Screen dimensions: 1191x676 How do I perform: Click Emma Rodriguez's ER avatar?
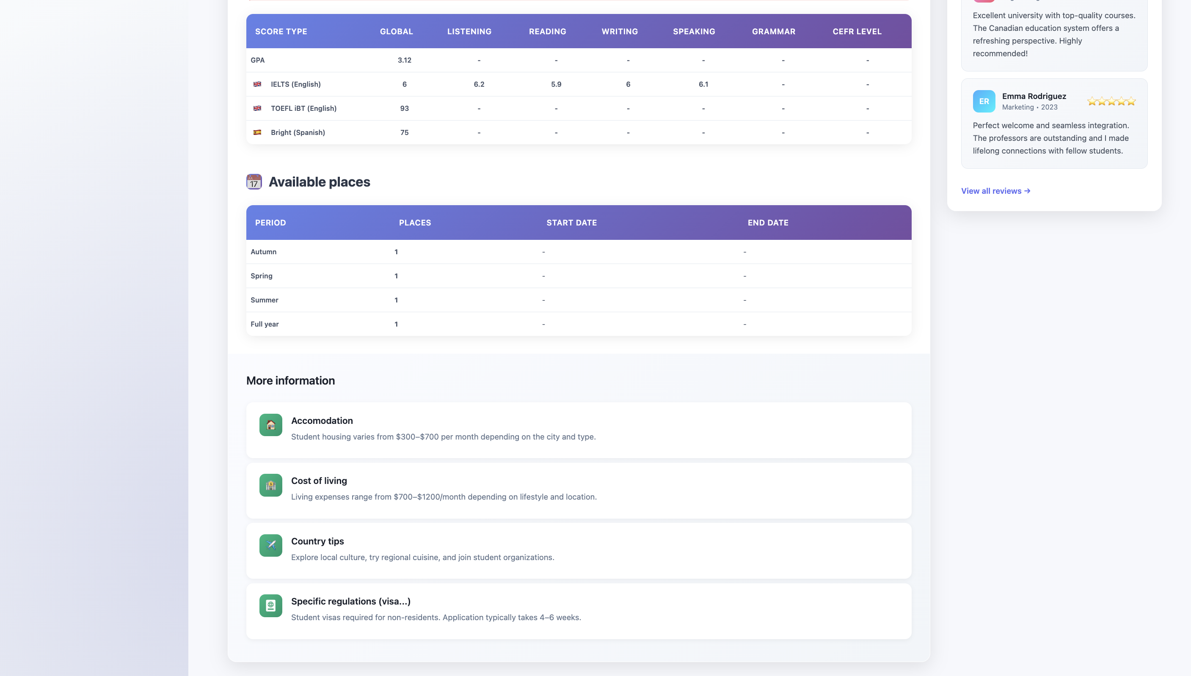click(984, 101)
